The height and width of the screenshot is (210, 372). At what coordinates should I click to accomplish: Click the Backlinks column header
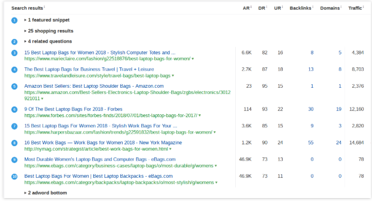point(300,8)
